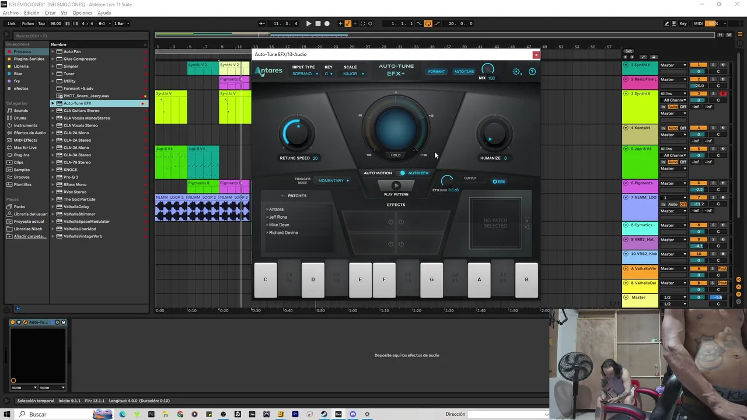
Task: Click the C key on the plugin keyboard
Action: [266, 279]
